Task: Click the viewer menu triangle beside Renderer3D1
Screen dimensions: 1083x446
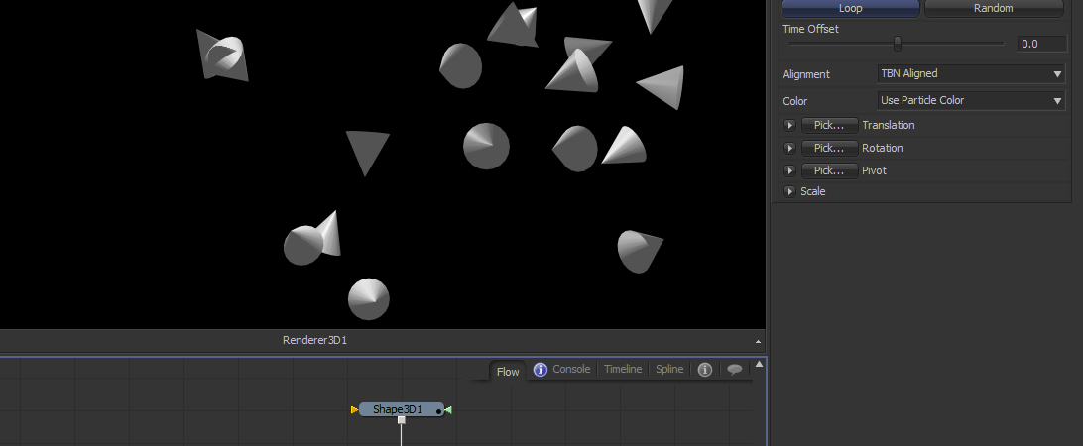Action: click(758, 342)
